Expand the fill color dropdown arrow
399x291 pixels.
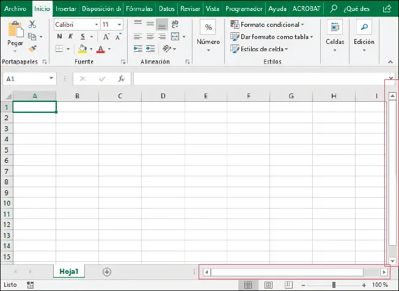click(x=91, y=49)
